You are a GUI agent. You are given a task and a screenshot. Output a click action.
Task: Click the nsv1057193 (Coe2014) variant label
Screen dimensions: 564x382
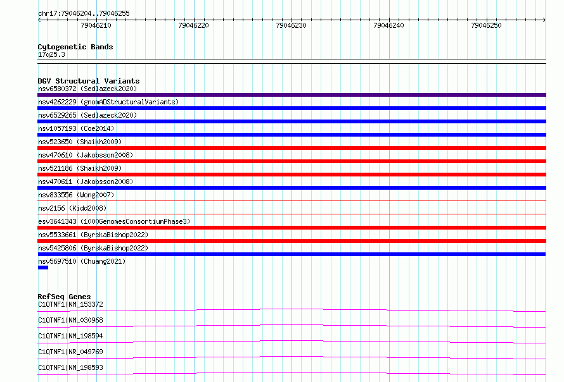point(76,128)
